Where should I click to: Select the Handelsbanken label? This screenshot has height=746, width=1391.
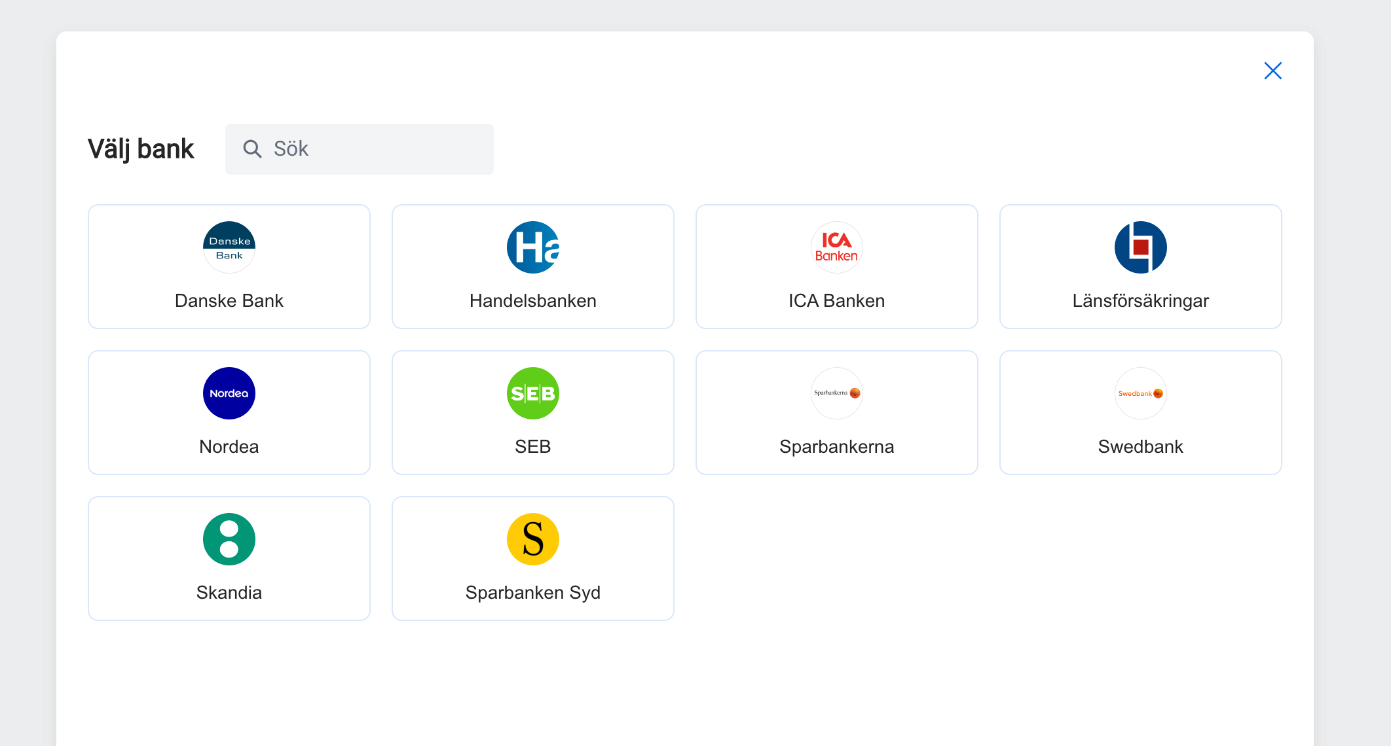click(533, 301)
